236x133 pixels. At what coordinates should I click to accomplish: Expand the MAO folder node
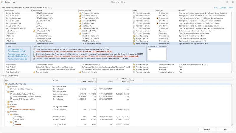pos(6,101)
